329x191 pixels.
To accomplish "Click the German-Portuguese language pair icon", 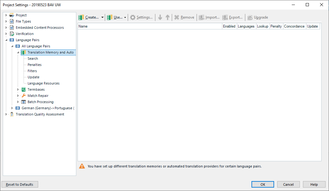I will pos(18,108).
